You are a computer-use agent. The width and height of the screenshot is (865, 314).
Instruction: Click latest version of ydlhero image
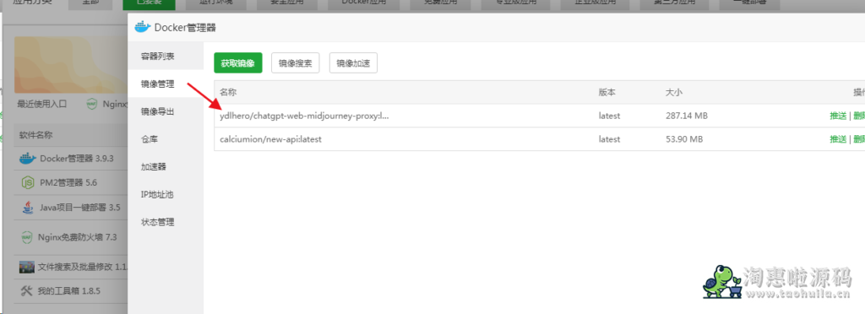pyautogui.click(x=610, y=116)
